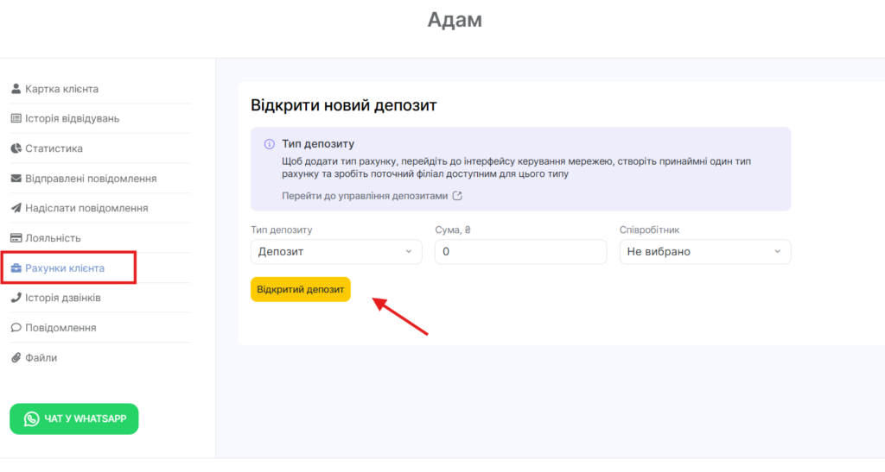Viewport: 885px width, 472px height.
Task: Click the pie chart icon for Статистика
Action: click(x=16, y=148)
